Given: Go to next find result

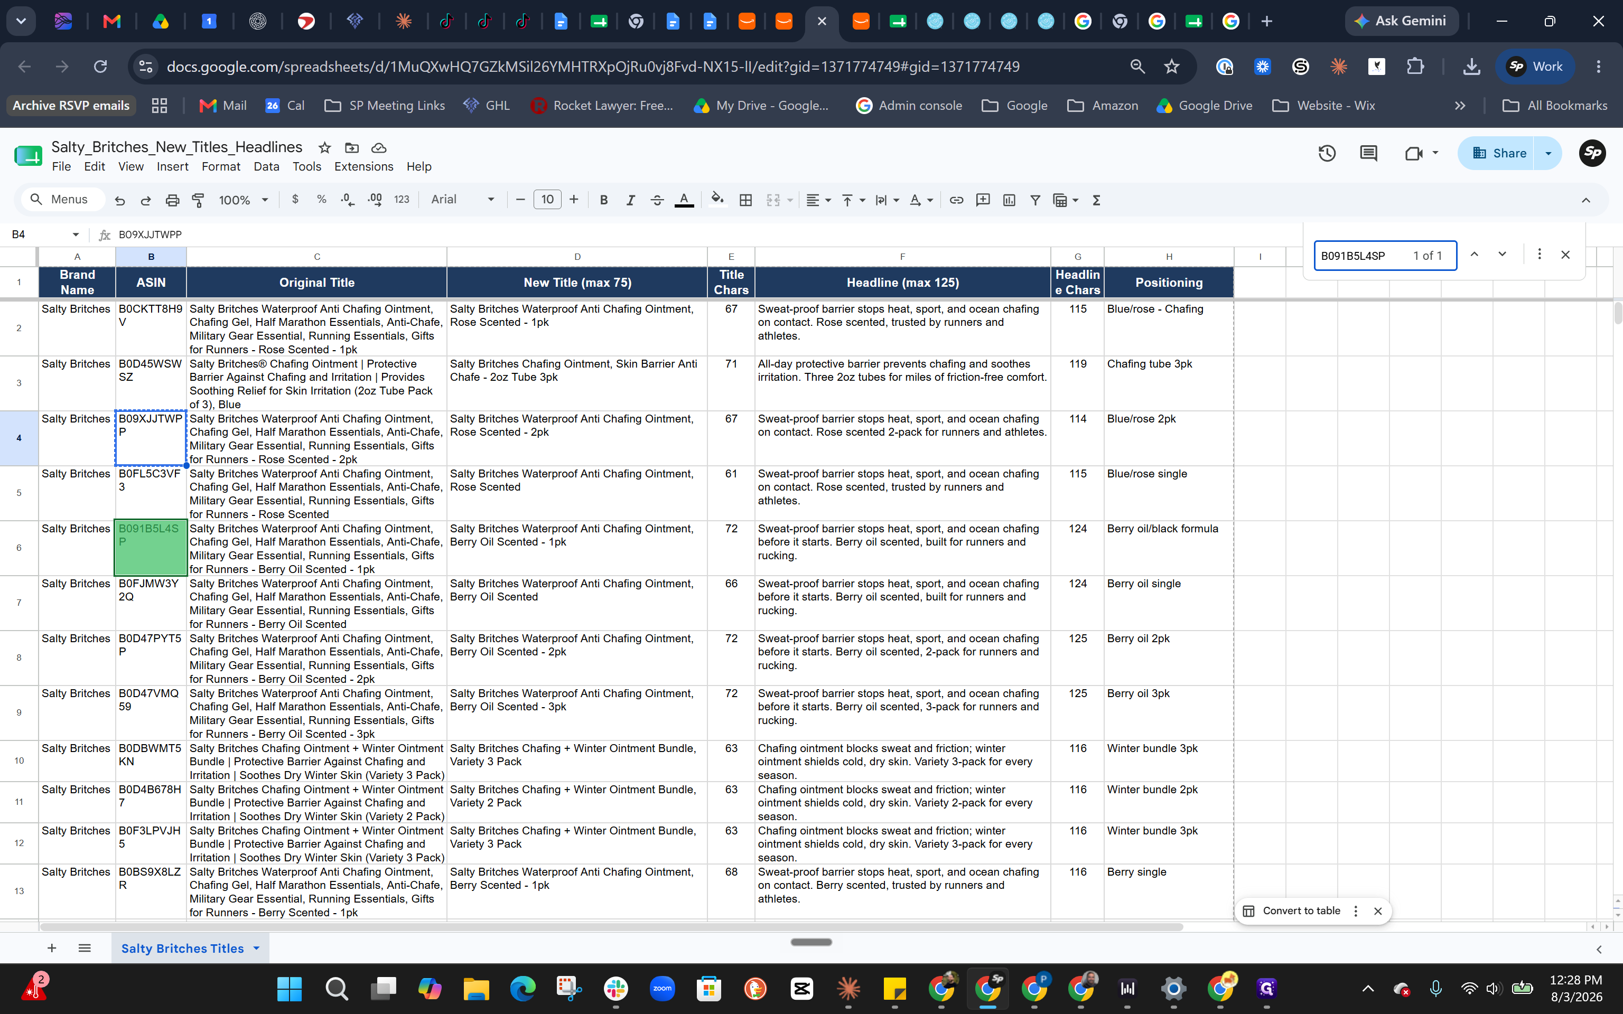Looking at the screenshot, I should coord(1503,254).
